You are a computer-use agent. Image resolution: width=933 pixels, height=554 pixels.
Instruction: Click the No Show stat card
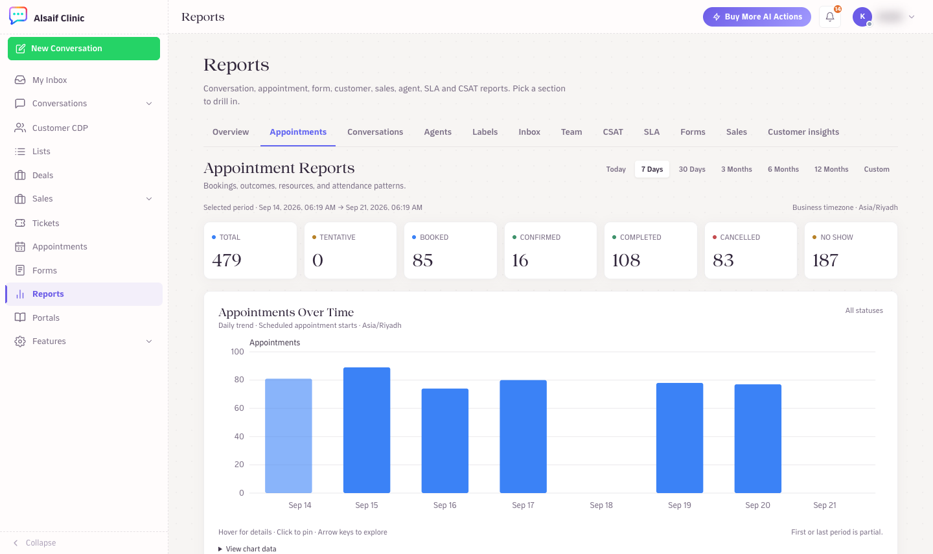tap(851, 251)
